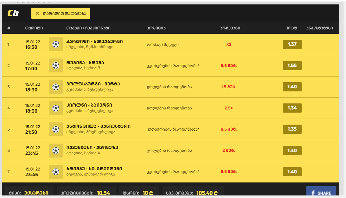
Task: Select match name ასტონ ვილა - მანჩესტერი
Action: point(99,126)
